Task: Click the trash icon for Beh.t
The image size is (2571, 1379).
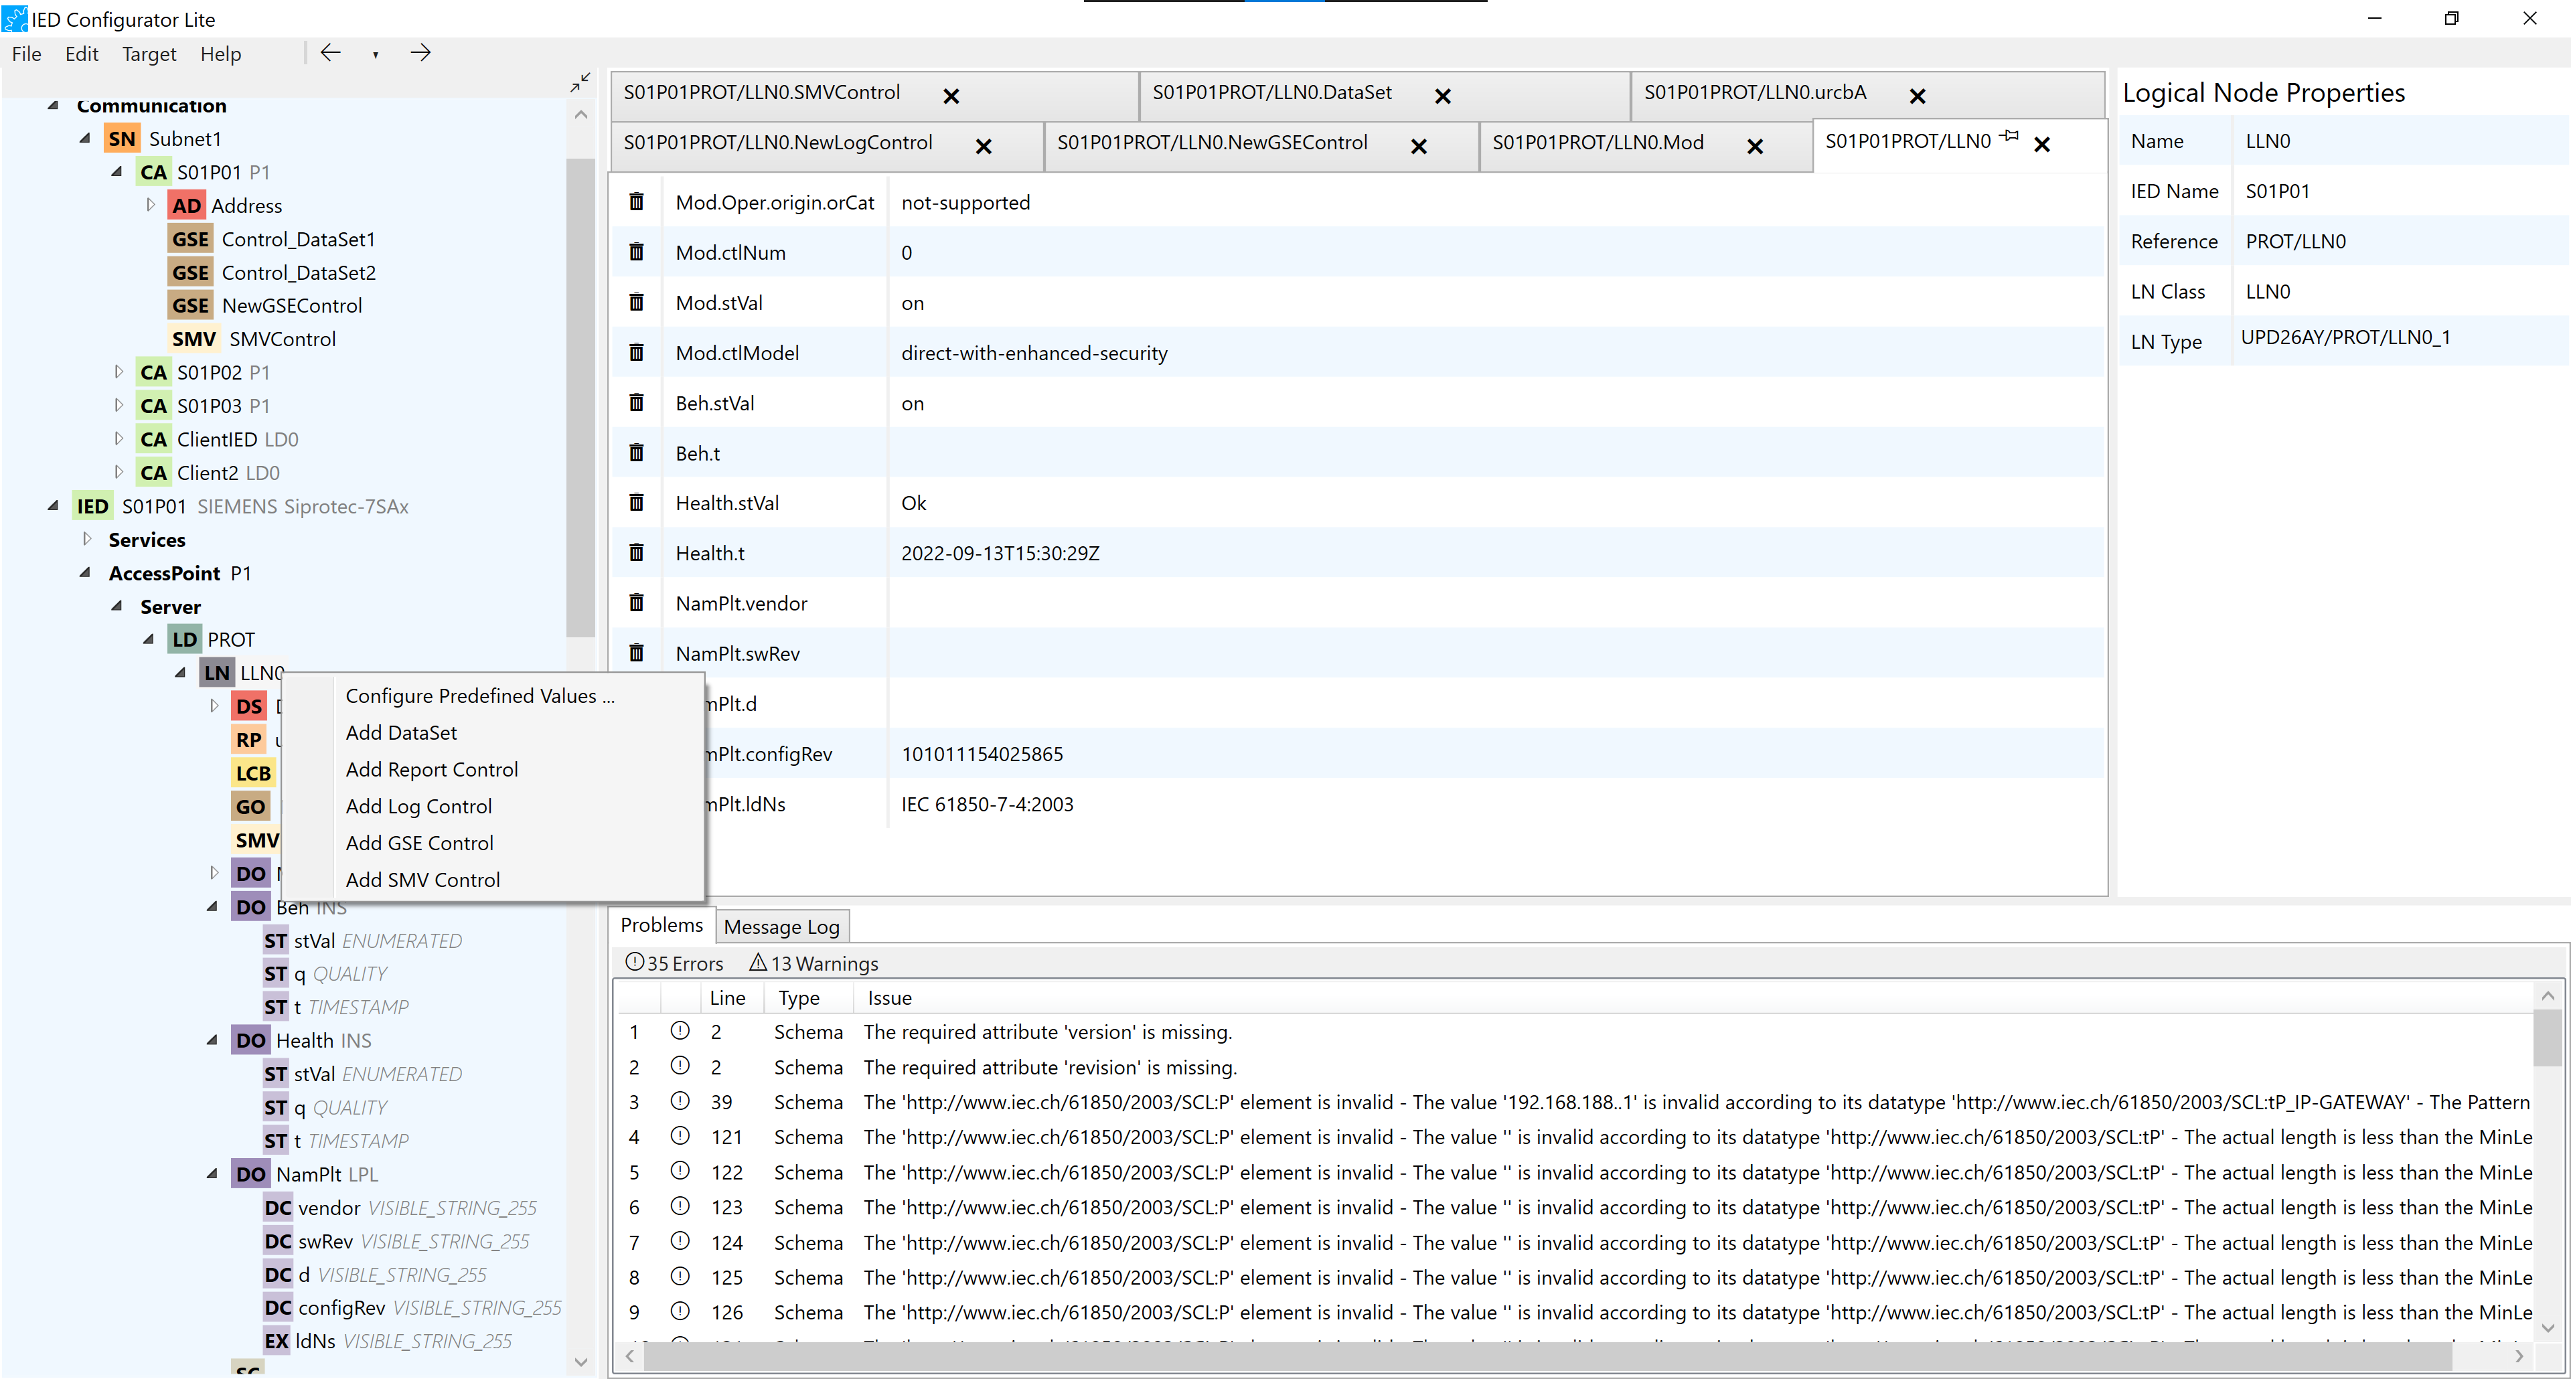Action: point(636,453)
